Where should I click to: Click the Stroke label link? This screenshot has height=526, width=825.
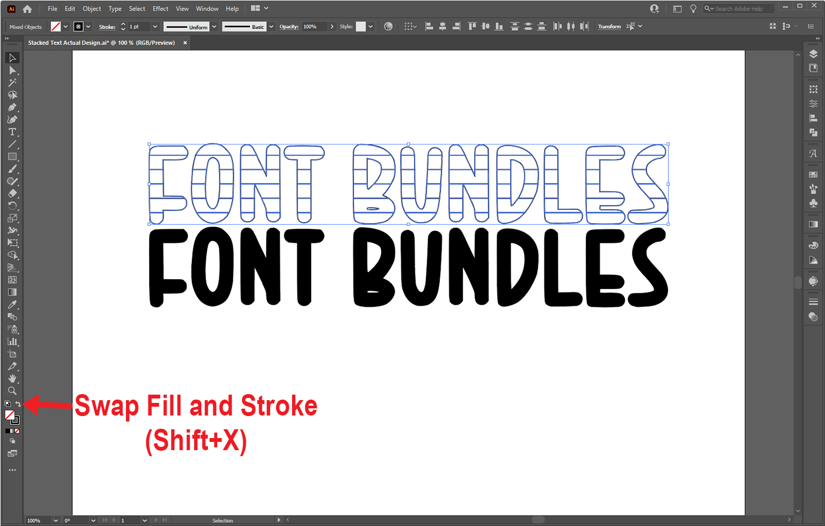[x=107, y=26]
